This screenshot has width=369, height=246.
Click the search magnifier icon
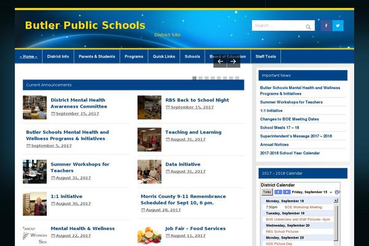tap(308, 27)
